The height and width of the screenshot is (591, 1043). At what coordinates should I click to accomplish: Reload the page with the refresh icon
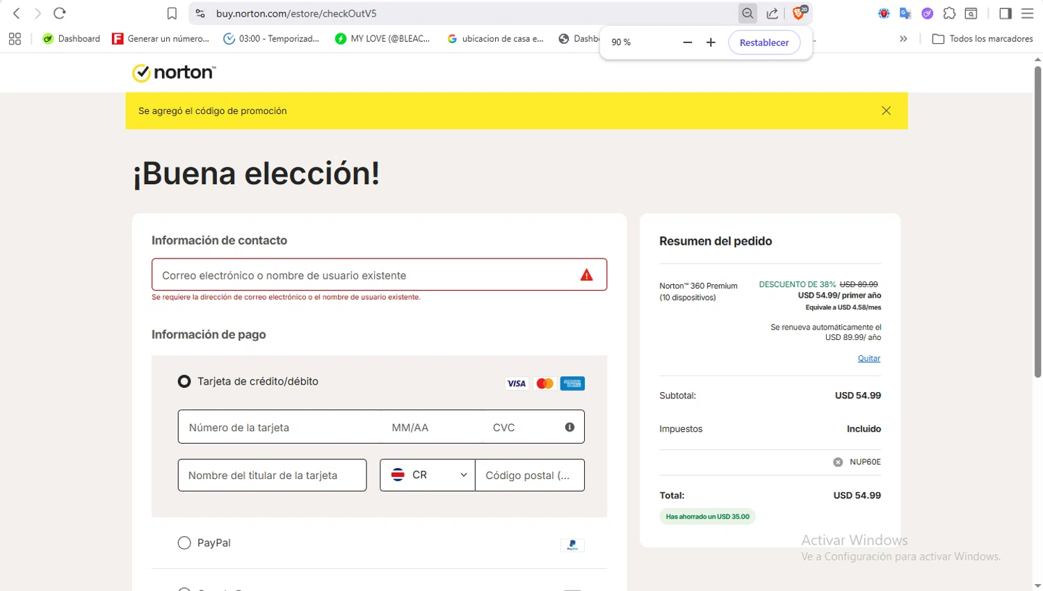(60, 13)
